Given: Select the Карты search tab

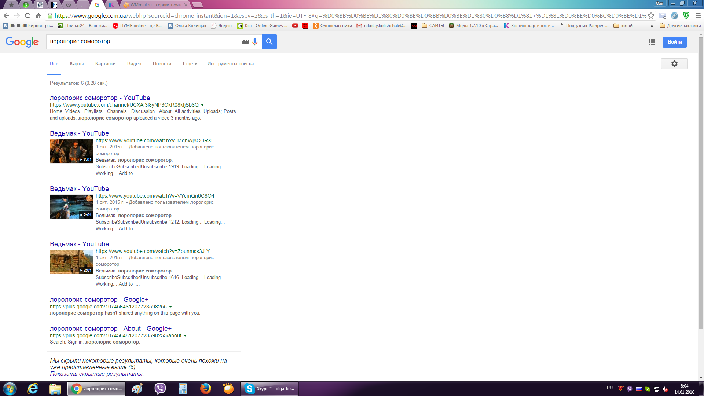Looking at the screenshot, I should tap(77, 64).
